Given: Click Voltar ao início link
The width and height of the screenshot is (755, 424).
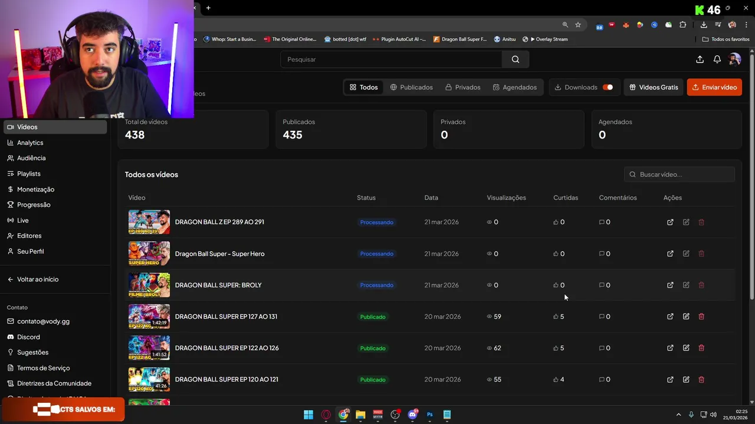Looking at the screenshot, I should click(x=33, y=279).
